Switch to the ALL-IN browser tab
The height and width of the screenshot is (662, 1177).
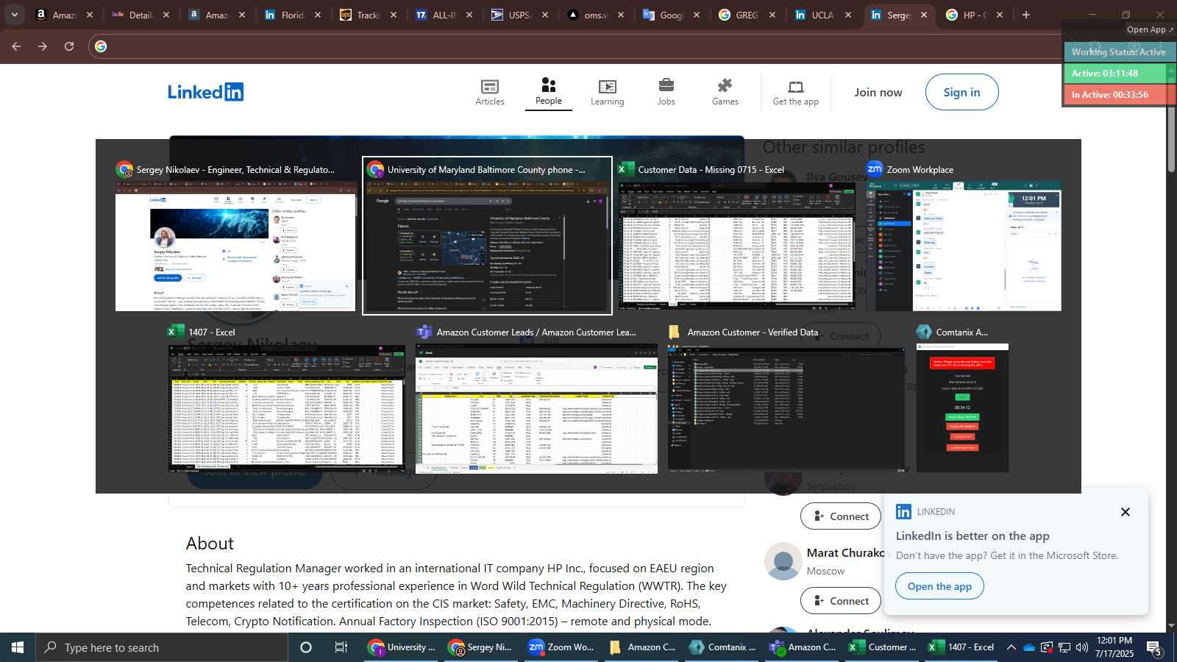(444, 15)
